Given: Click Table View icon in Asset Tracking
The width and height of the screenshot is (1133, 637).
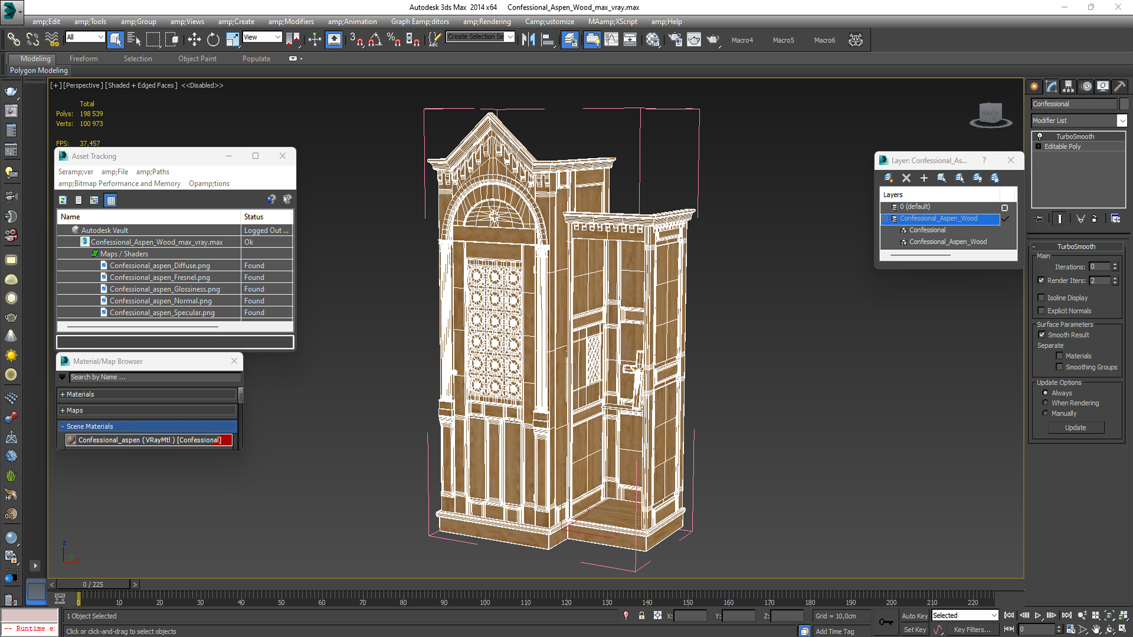Looking at the screenshot, I should coord(110,200).
